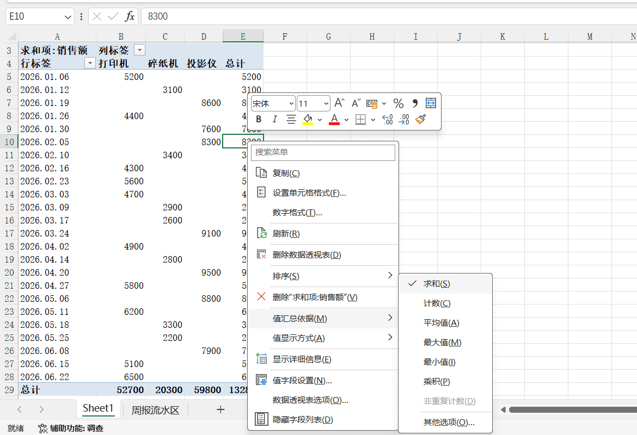
Task: Open the 列标签 filter dropdown
Action: coord(139,50)
